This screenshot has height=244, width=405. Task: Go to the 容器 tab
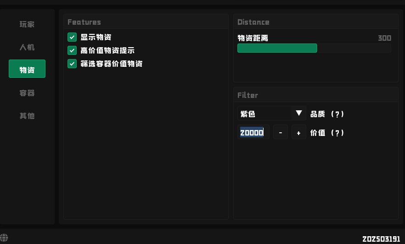(27, 93)
